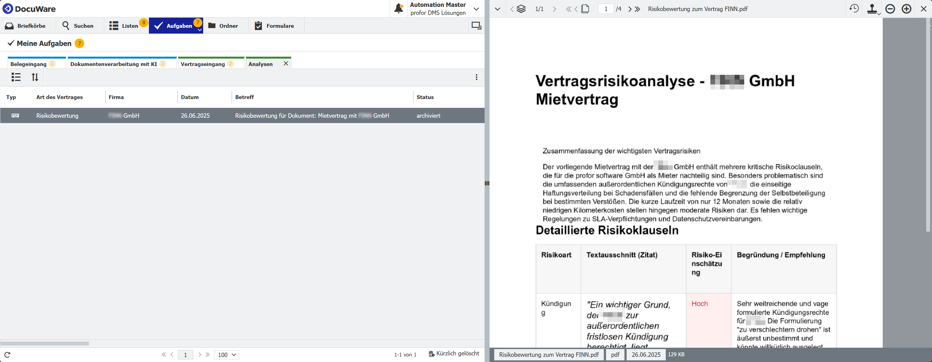932x362 pixels.
Task: Click the 'pdf' file type field in viewer footer
Action: point(615,355)
